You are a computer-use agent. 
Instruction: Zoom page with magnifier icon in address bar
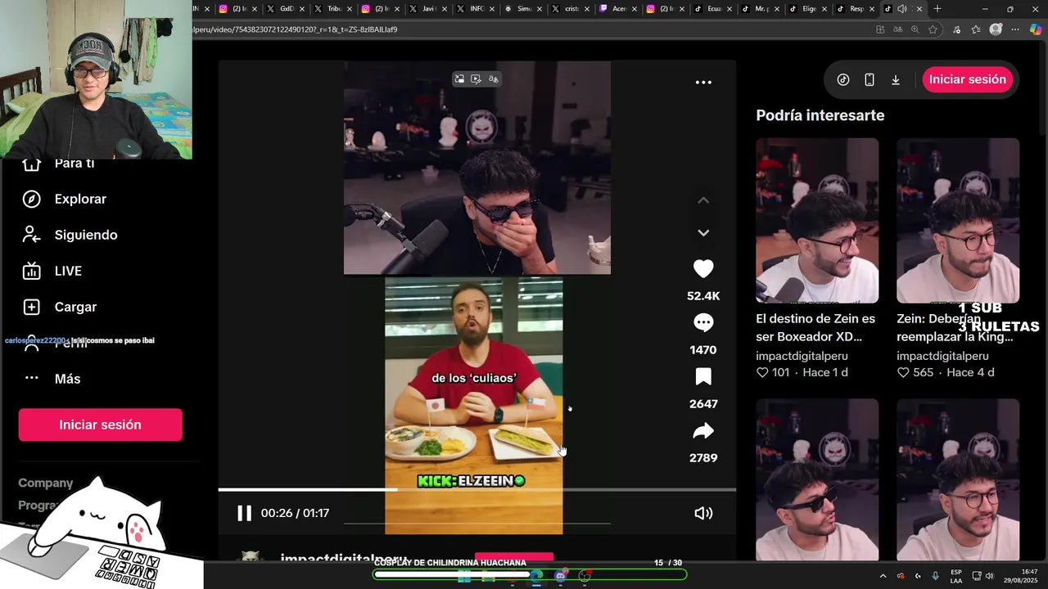[915, 29]
